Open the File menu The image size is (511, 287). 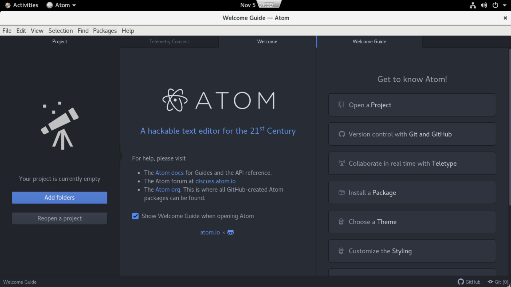[7, 31]
